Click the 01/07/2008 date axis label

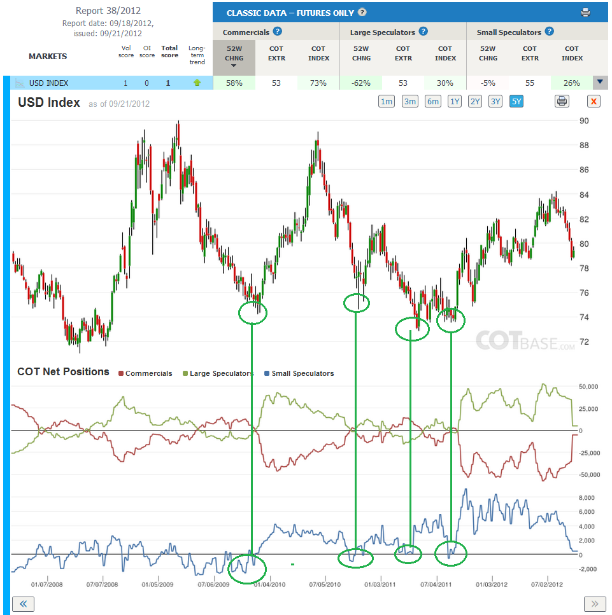pyautogui.click(x=46, y=584)
